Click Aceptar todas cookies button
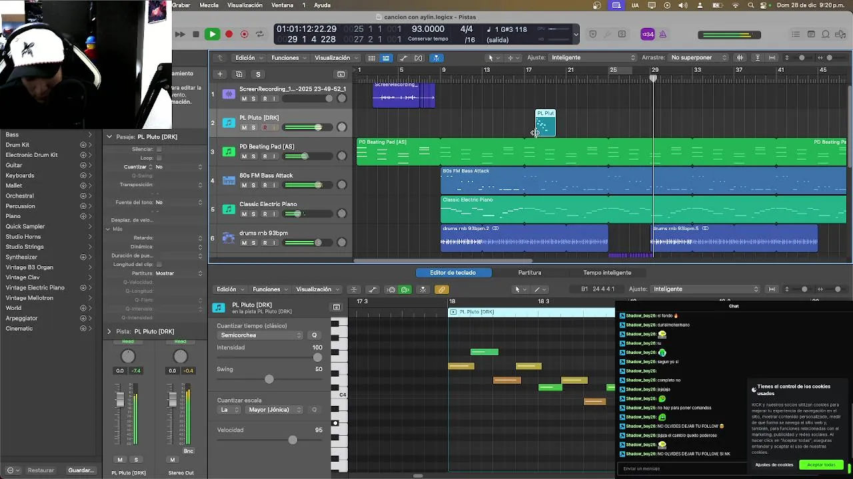 click(821, 465)
